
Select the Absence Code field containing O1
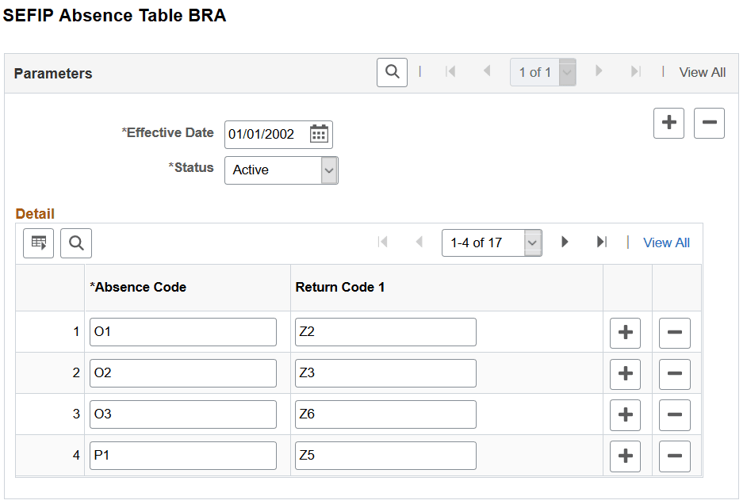coord(182,332)
